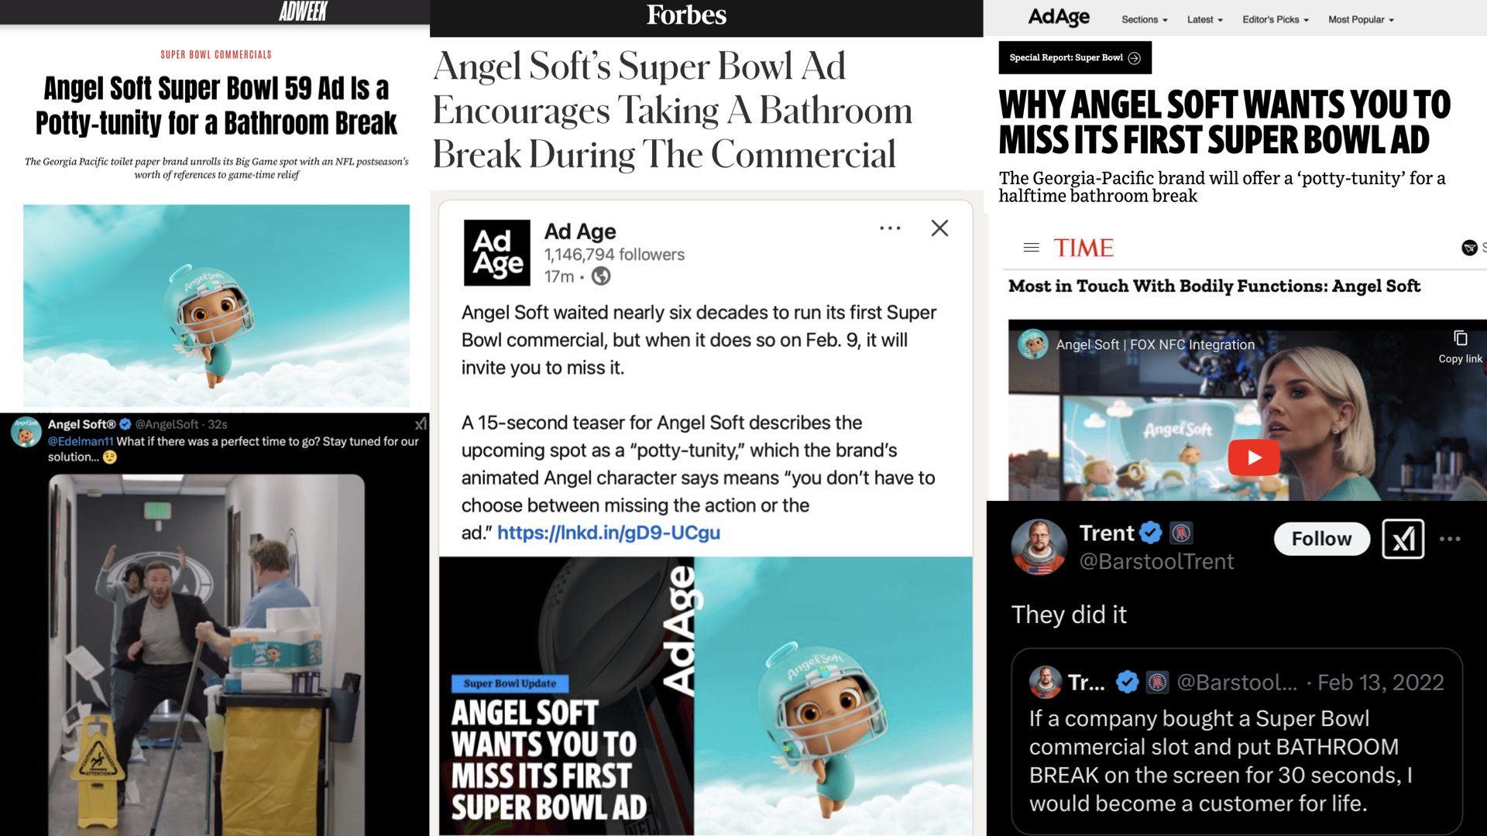Click the globe visibility icon next to 17m
Viewport: 1487px width, 836px height.
click(601, 276)
